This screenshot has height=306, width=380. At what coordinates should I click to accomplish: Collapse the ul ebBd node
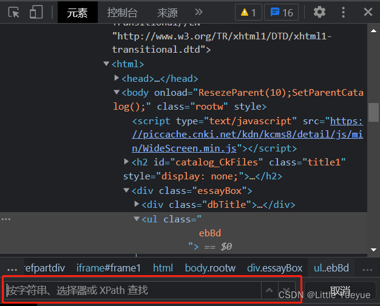pyautogui.click(x=137, y=219)
